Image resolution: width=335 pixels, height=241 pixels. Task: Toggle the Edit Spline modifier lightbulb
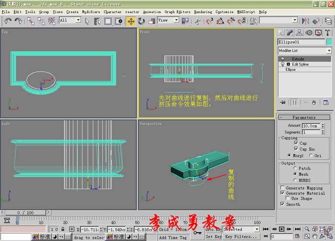tap(282, 64)
